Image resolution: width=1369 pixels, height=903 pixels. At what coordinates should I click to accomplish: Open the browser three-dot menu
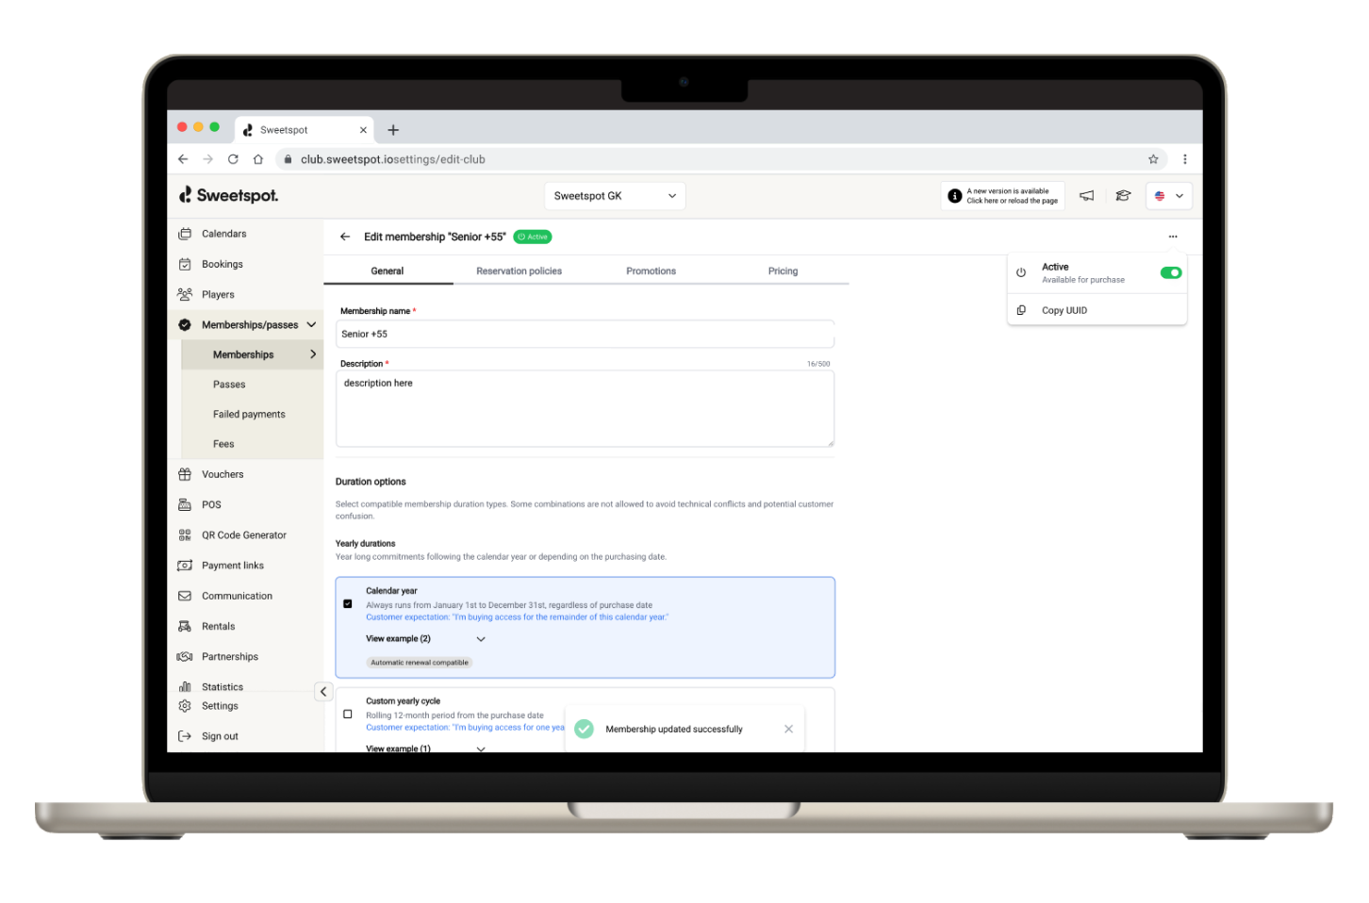(1185, 159)
